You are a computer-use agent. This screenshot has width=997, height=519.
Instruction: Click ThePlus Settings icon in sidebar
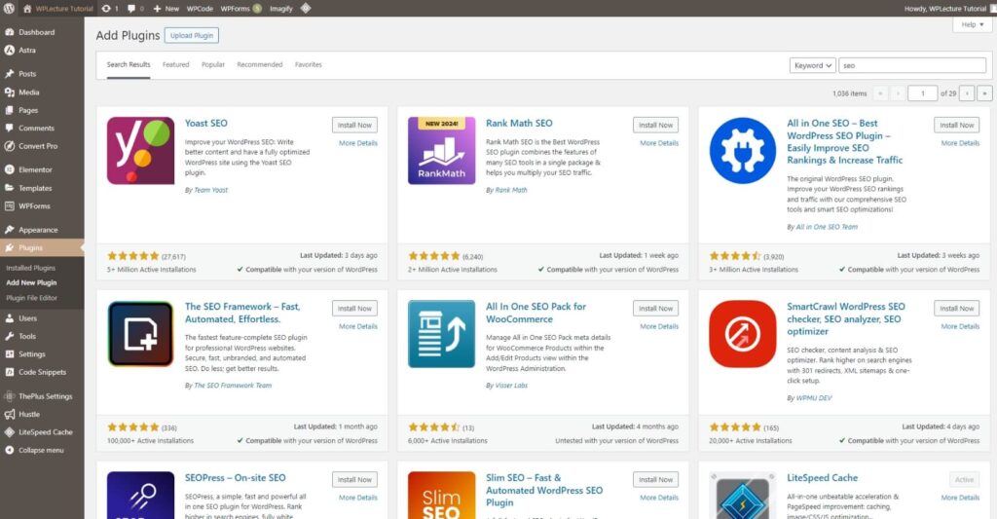pyautogui.click(x=10, y=396)
